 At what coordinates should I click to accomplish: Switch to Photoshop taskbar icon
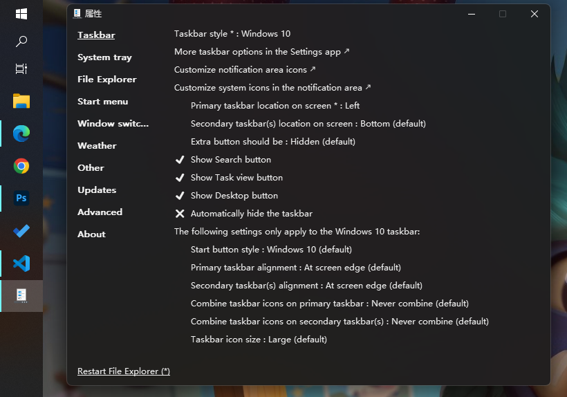click(x=21, y=198)
